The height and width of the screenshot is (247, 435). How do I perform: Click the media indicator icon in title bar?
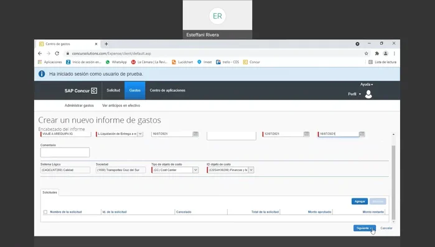357,44
